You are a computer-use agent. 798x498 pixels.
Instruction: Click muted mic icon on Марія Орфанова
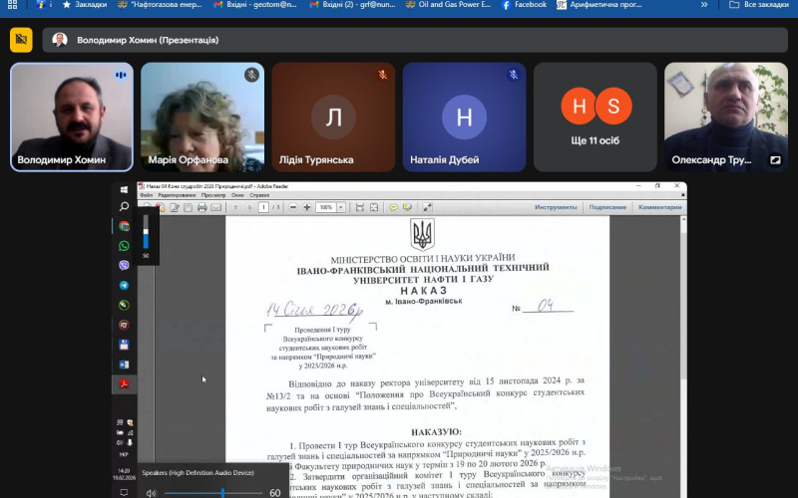(x=251, y=75)
